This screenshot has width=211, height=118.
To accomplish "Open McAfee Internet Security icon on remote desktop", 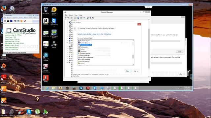I will [46, 68].
